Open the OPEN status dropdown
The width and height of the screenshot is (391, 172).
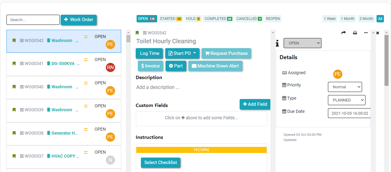click(x=302, y=43)
